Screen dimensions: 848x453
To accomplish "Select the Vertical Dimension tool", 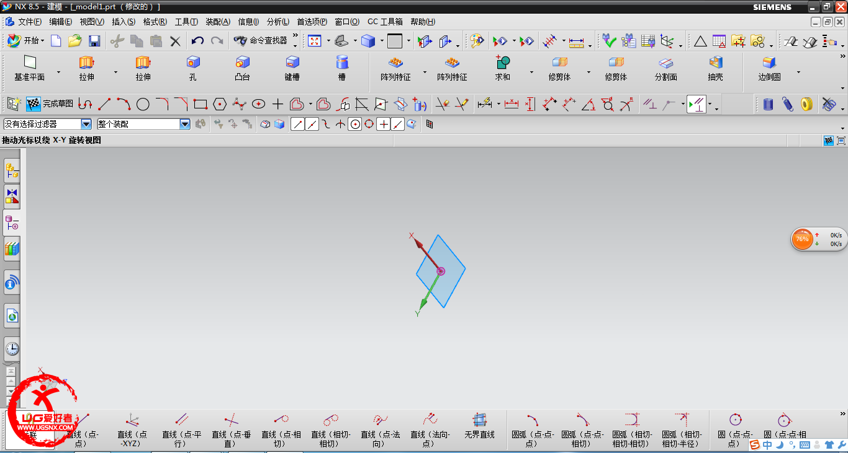I will pyautogui.click(x=530, y=104).
